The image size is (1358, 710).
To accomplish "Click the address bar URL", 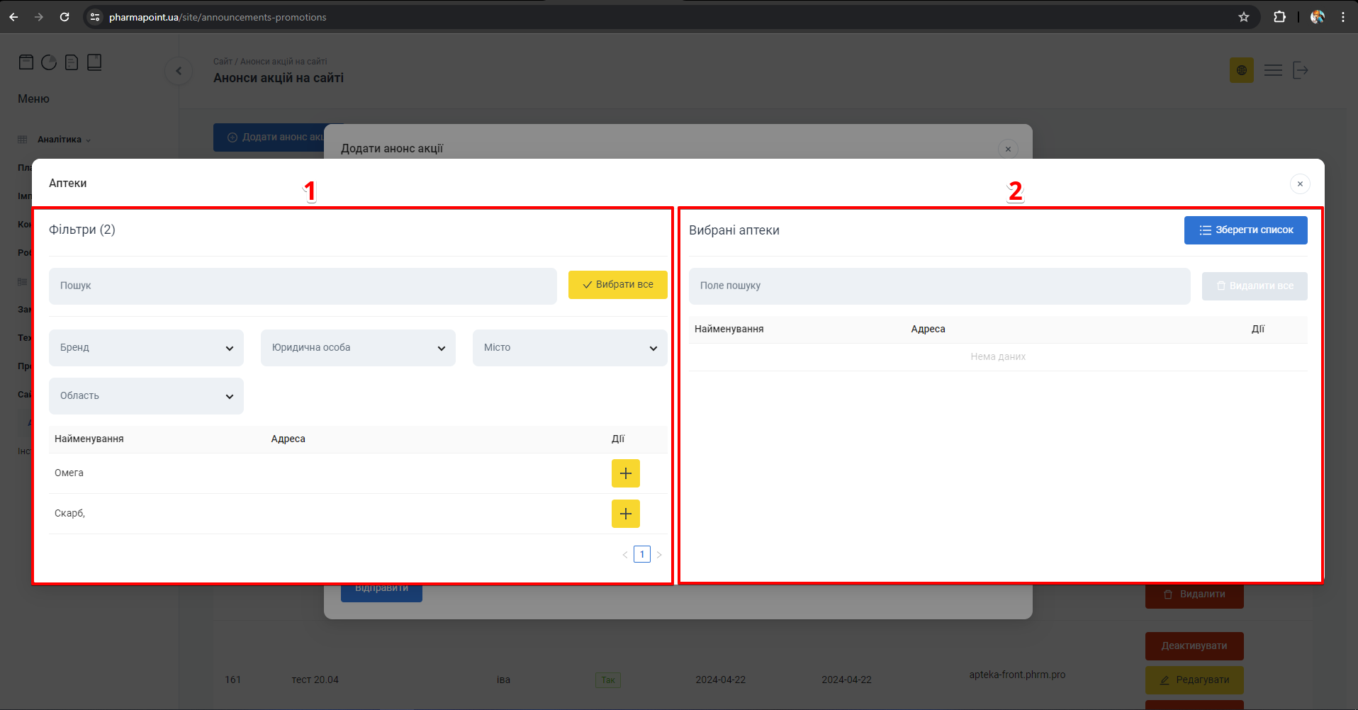I will click(x=218, y=17).
